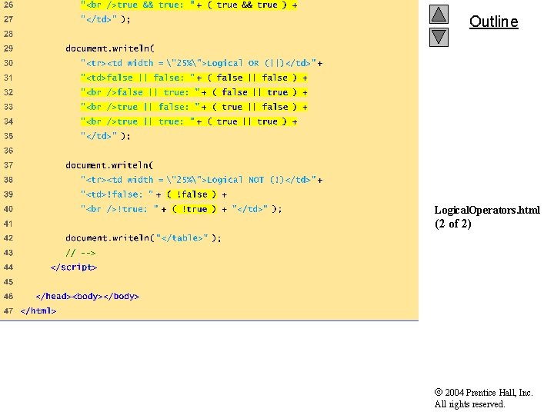The image size is (554, 415).
Task: Select code line 31 "false || false" string
Action: pyautogui.click(x=194, y=78)
